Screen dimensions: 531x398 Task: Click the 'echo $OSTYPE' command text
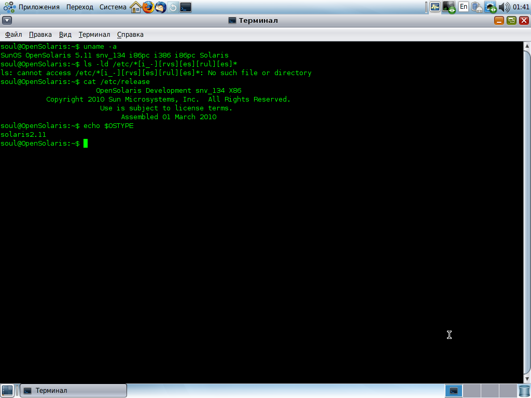[108, 125]
